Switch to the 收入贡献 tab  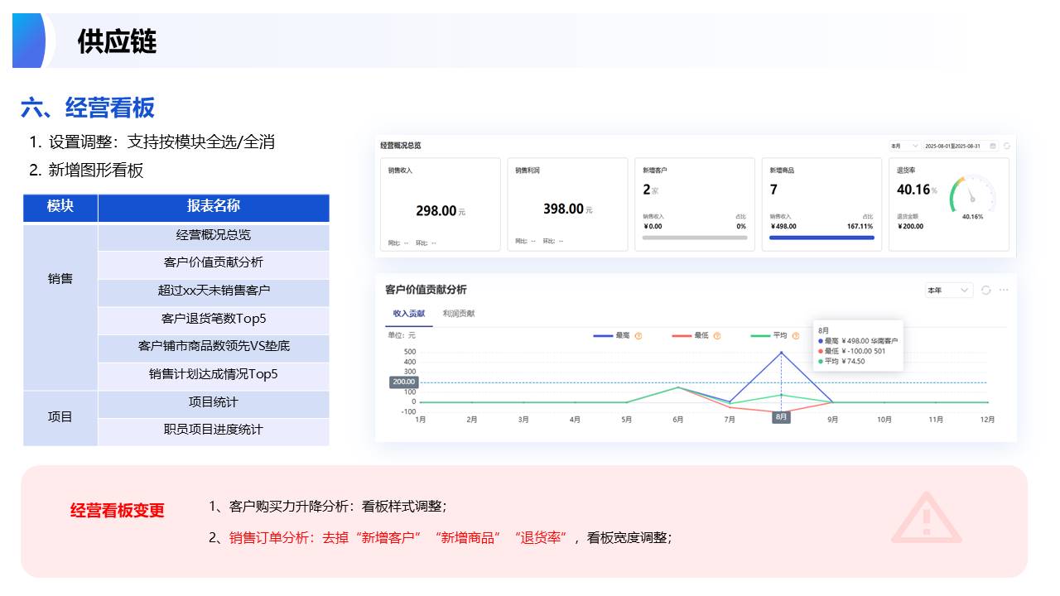pyautogui.click(x=408, y=314)
